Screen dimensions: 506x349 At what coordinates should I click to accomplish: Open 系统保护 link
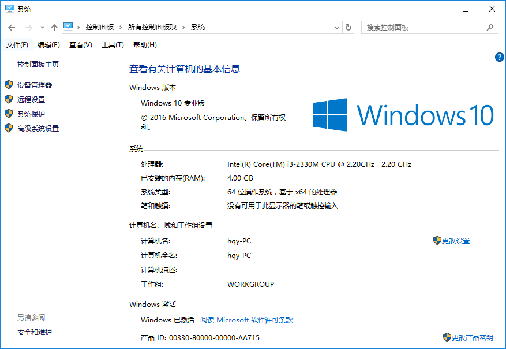pyautogui.click(x=31, y=114)
